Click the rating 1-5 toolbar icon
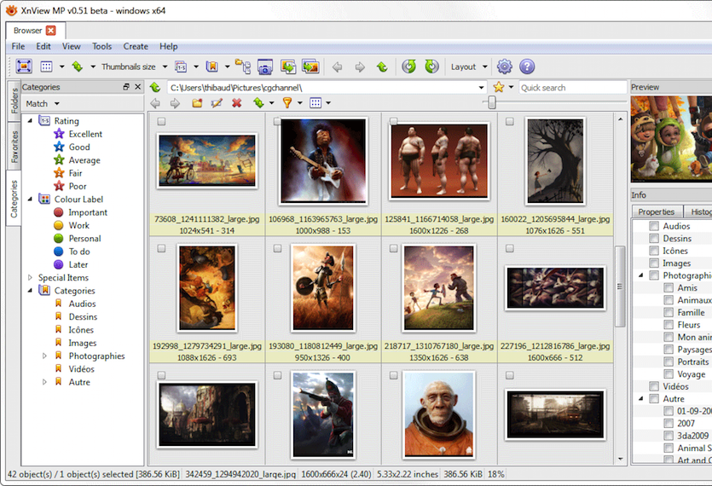 181,67
